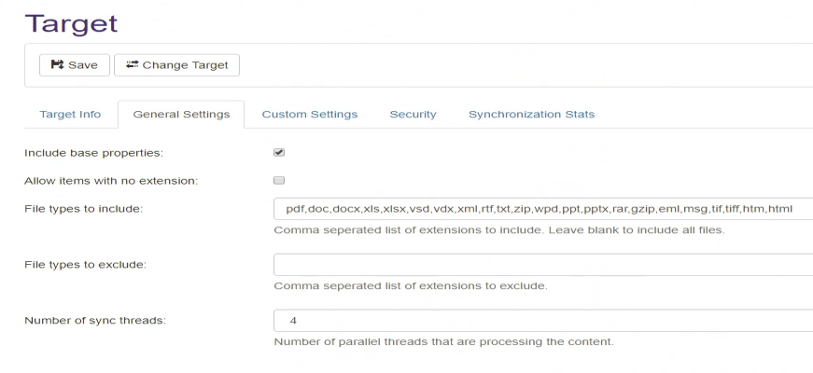Image resolution: width=813 pixels, height=373 pixels.
Task: Click the Number of sync threads field
Action: click(x=541, y=321)
